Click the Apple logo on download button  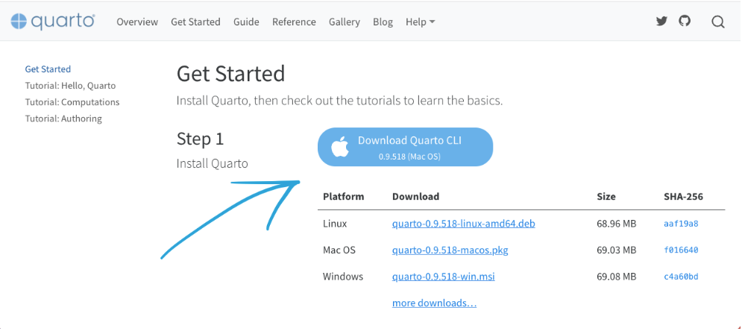point(340,147)
